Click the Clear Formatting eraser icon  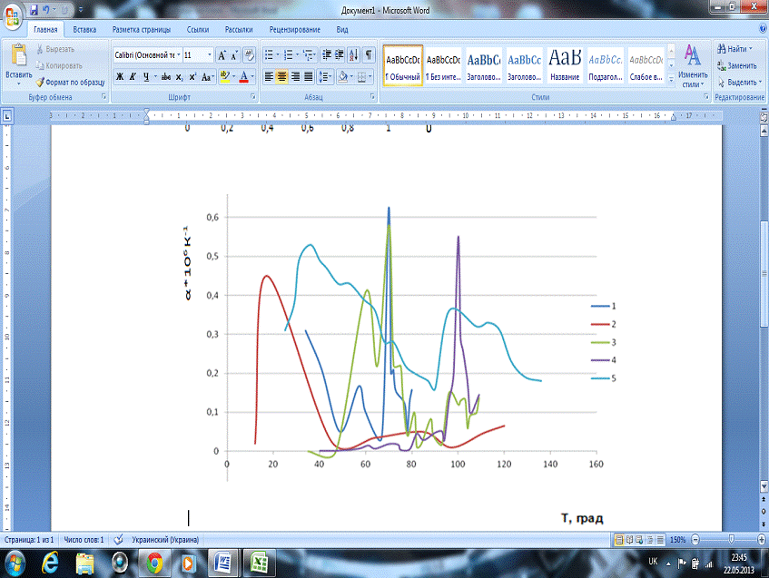pyautogui.click(x=250, y=55)
